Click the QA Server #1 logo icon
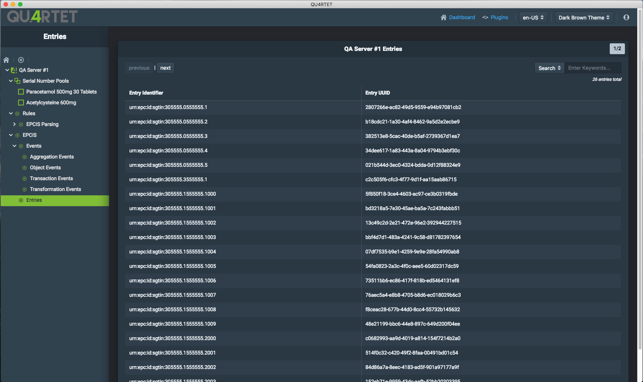The height and width of the screenshot is (382, 643). 14,70
